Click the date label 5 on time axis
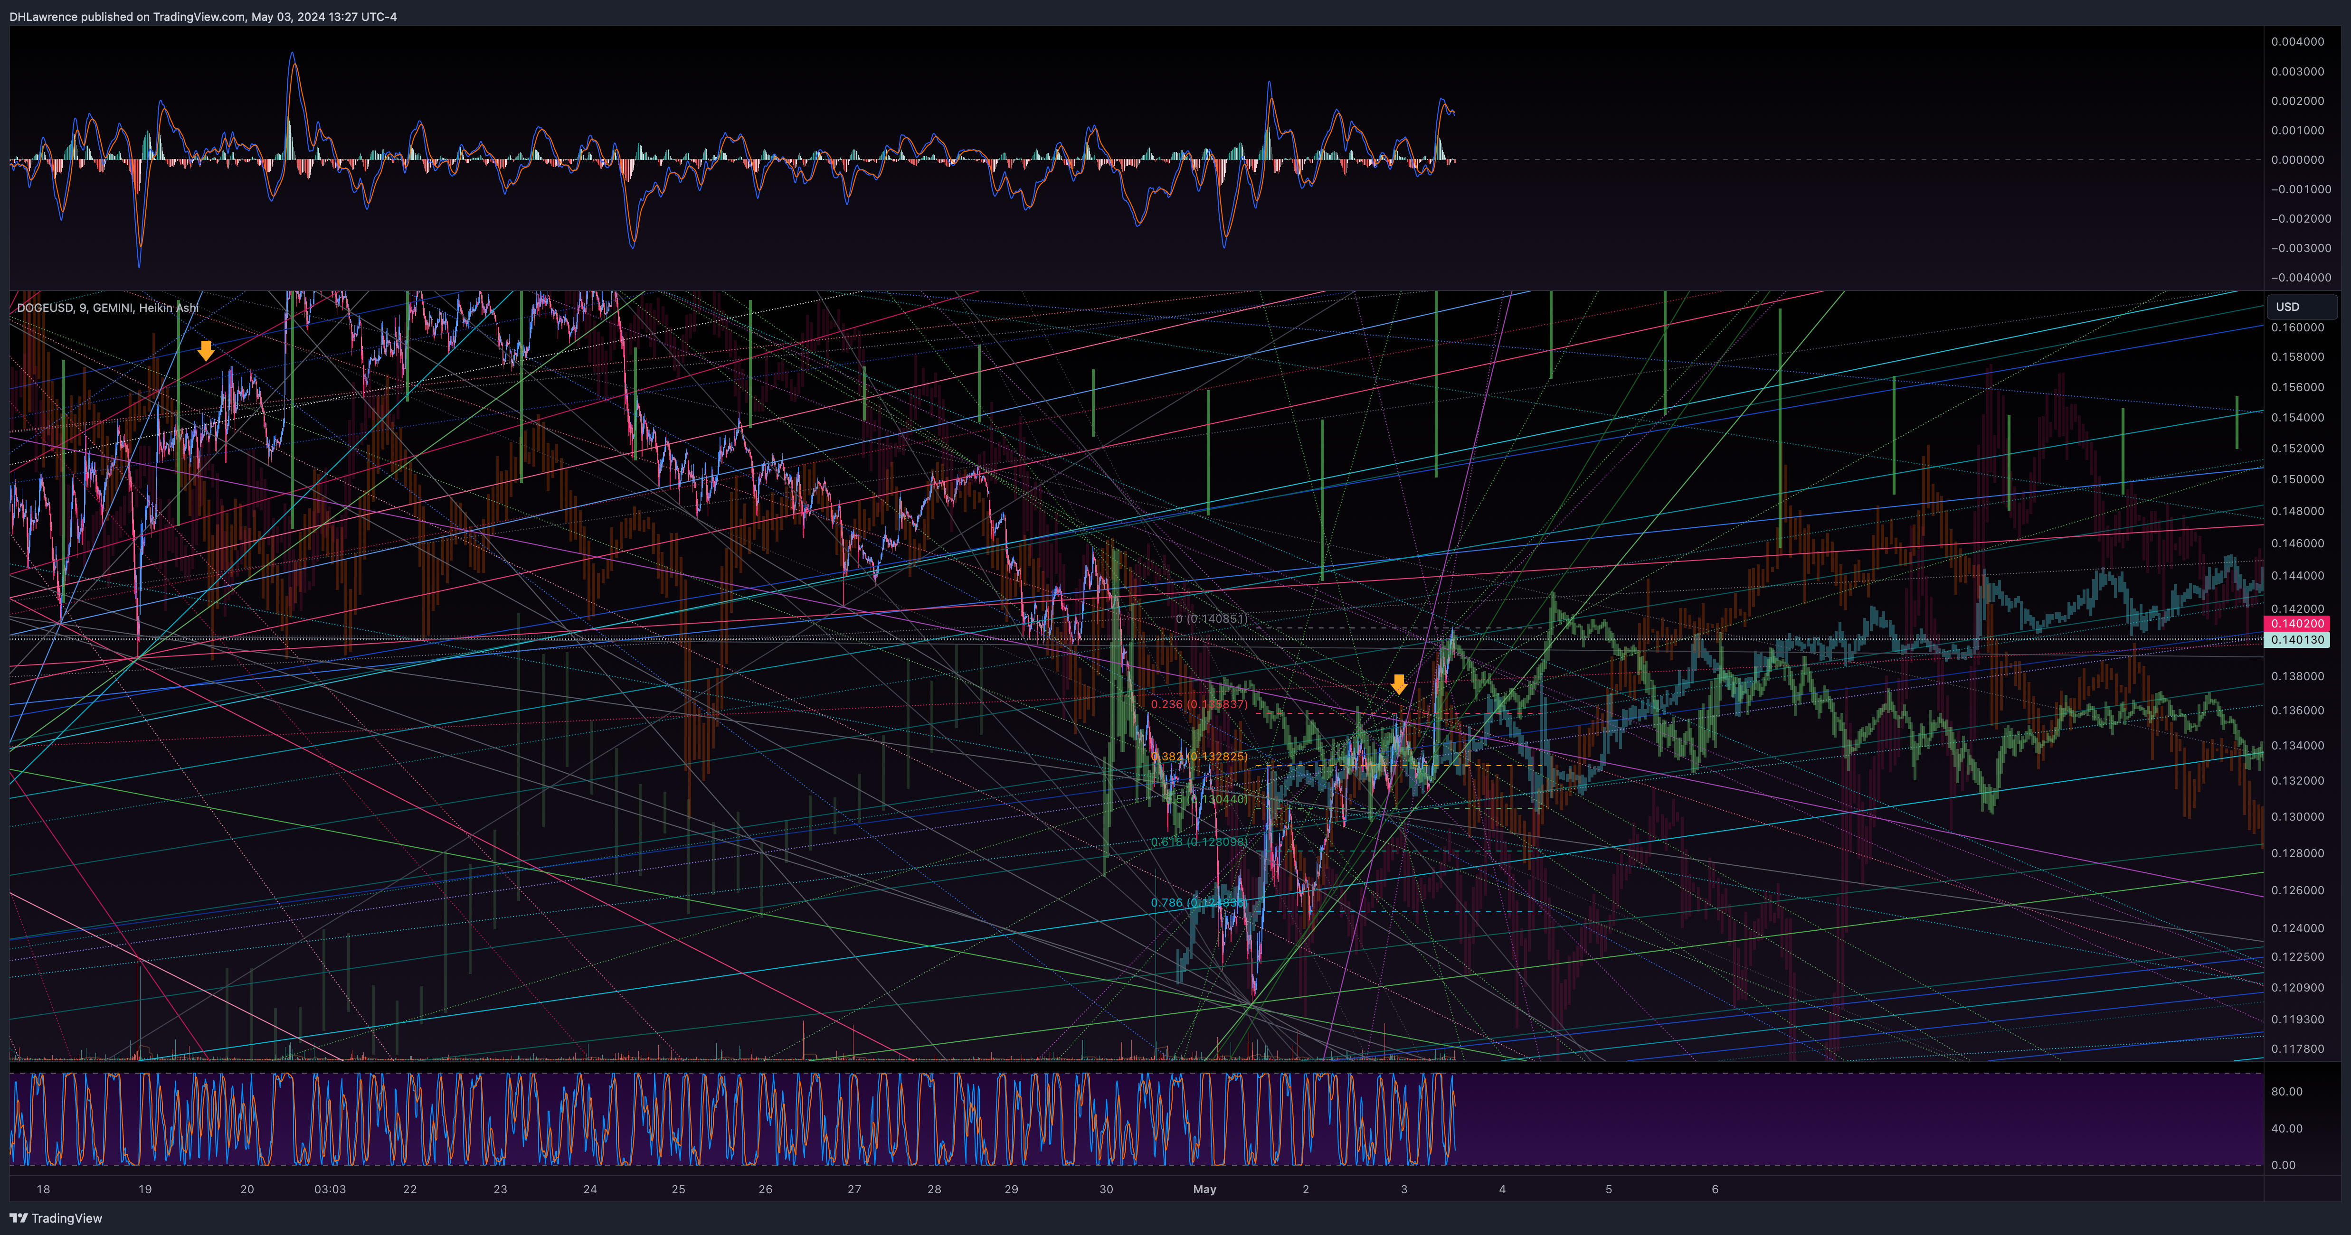This screenshot has height=1235, width=2351. (1609, 1189)
